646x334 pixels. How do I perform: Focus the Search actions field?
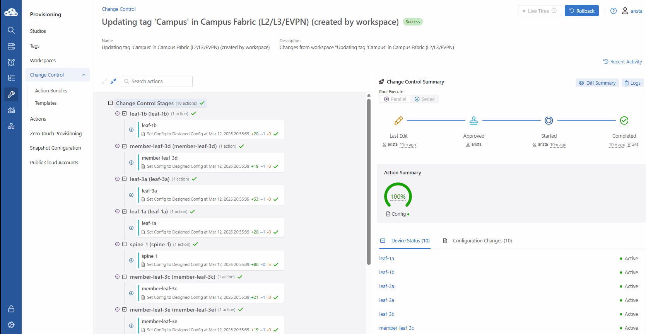click(x=157, y=81)
